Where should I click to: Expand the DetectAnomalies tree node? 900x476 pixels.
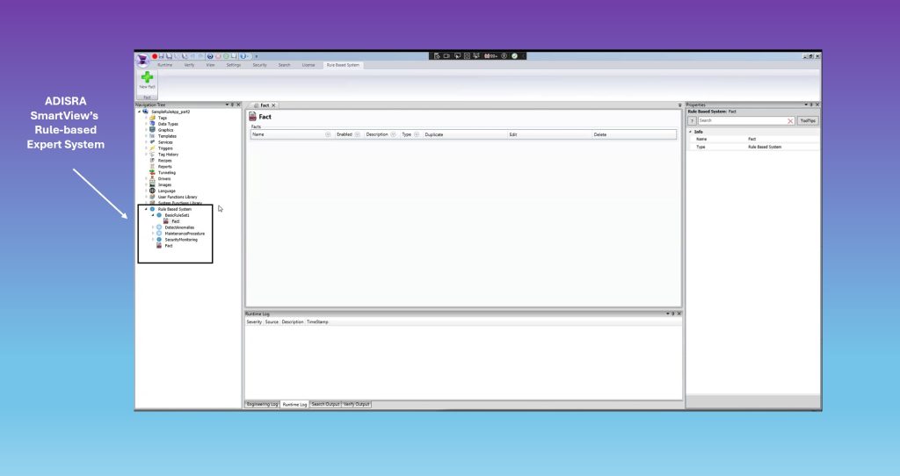point(153,227)
